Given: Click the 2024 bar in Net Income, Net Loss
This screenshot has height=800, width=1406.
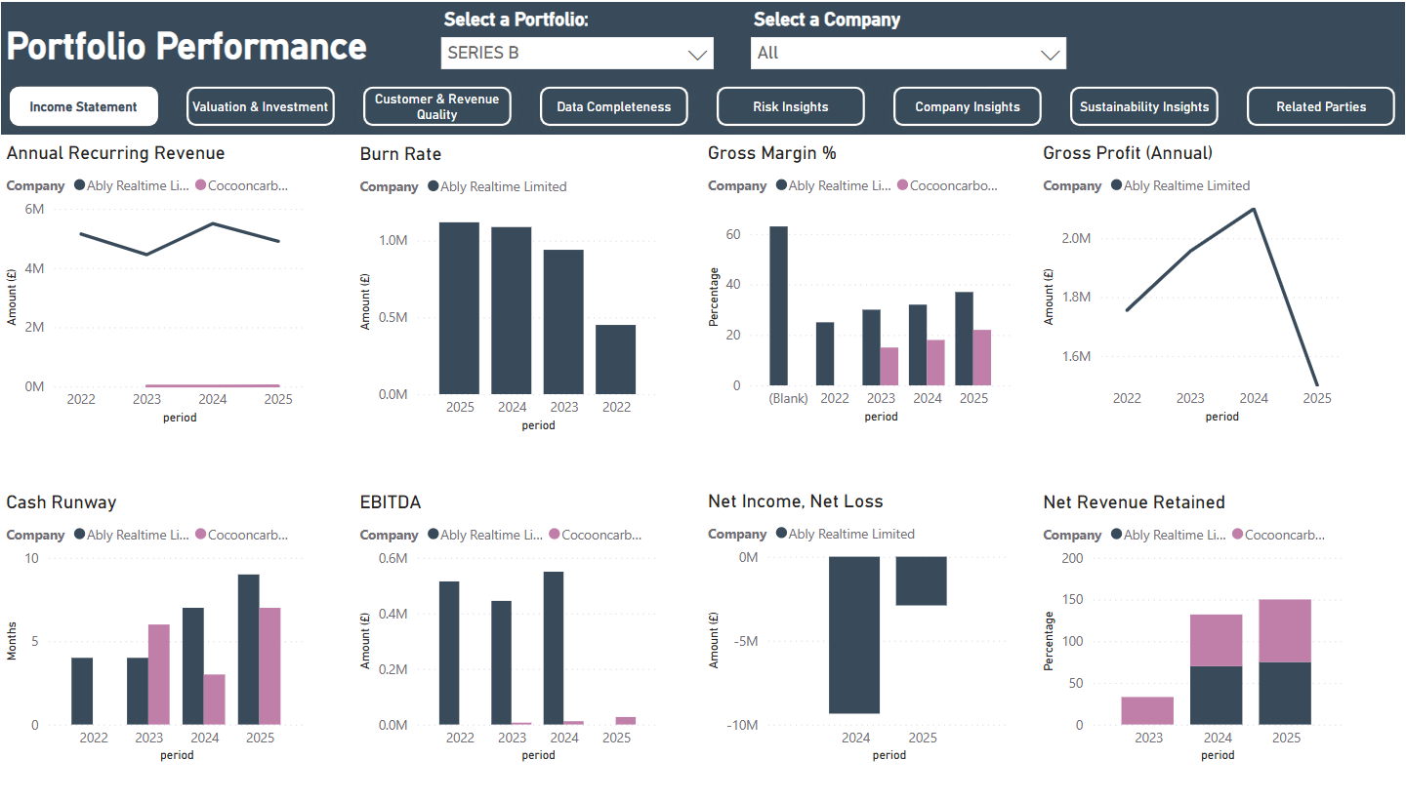Looking at the screenshot, I should click(854, 635).
